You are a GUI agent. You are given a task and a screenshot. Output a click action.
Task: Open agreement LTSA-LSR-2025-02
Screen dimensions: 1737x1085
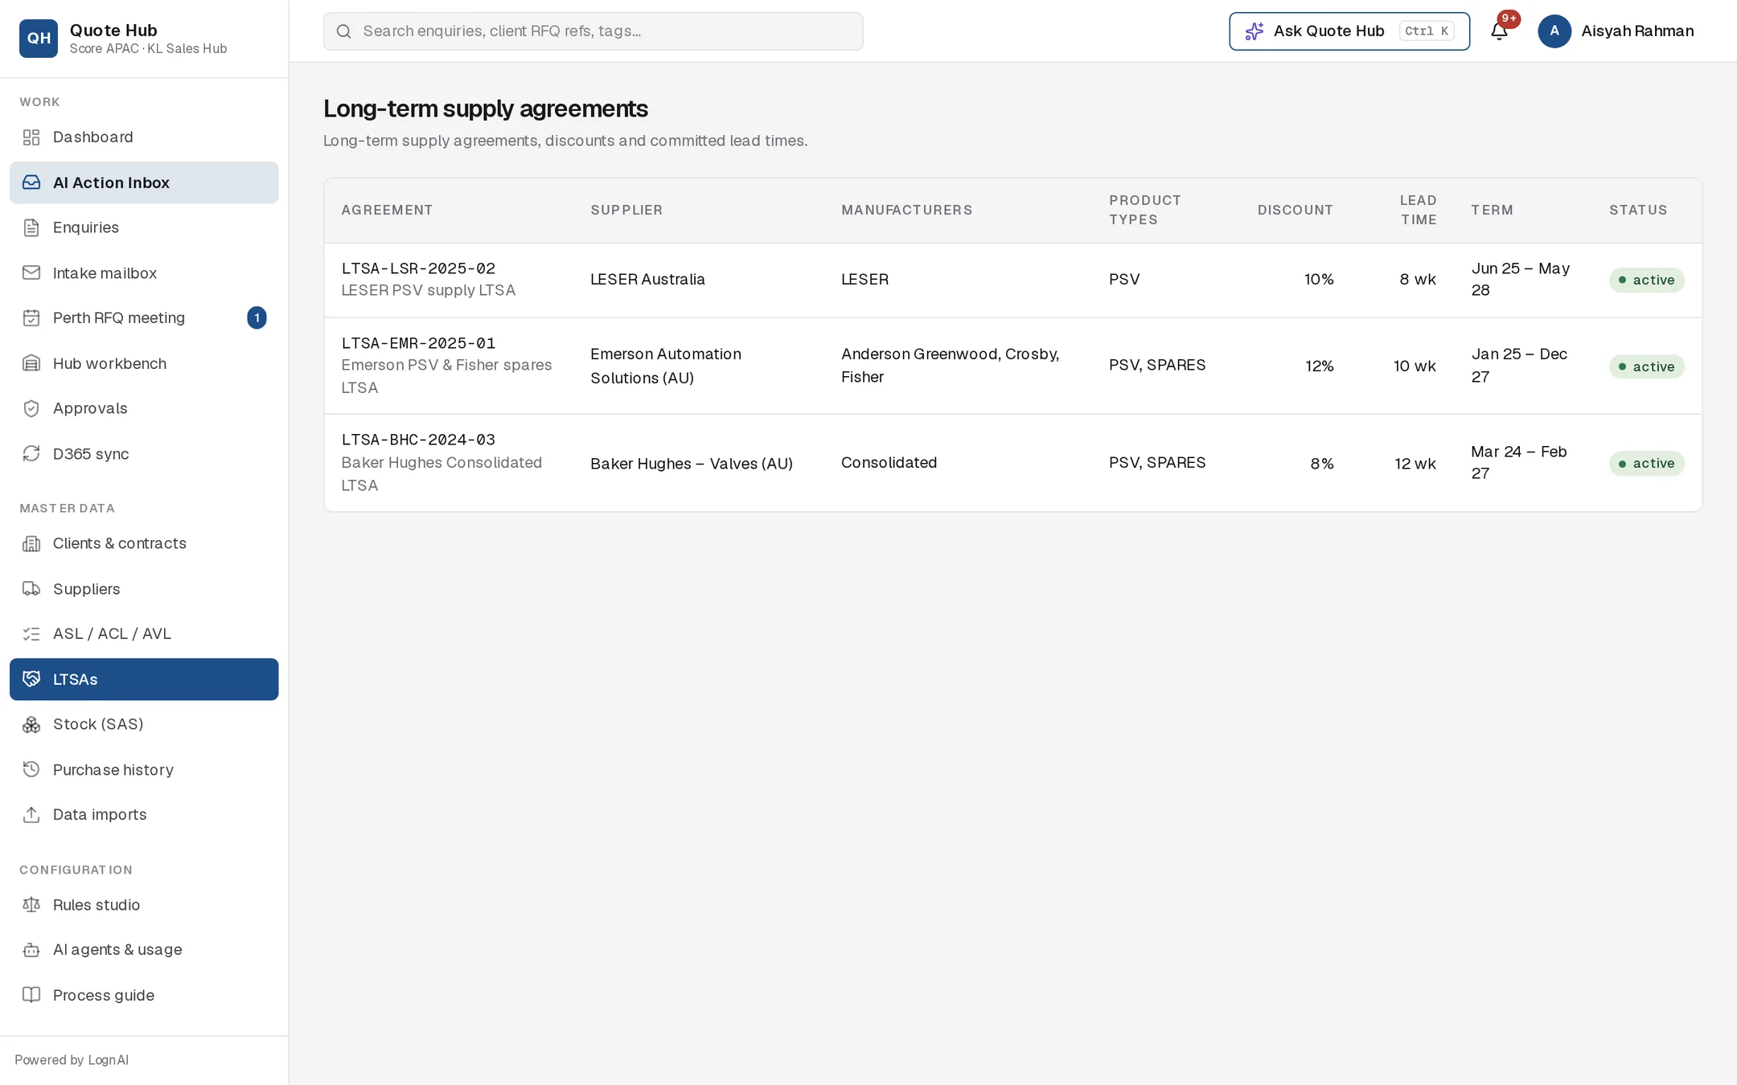418,268
